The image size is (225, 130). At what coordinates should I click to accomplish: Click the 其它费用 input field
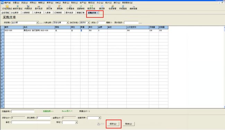coord(44,118)
